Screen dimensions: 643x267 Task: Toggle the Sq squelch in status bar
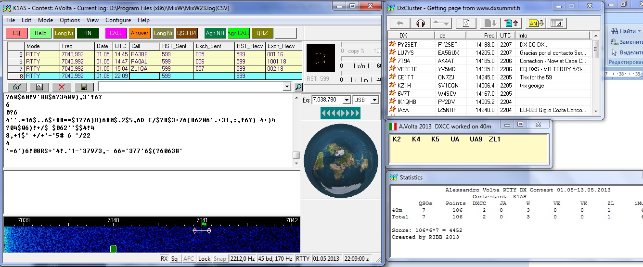pyautogui.click(x=174, y=259)
